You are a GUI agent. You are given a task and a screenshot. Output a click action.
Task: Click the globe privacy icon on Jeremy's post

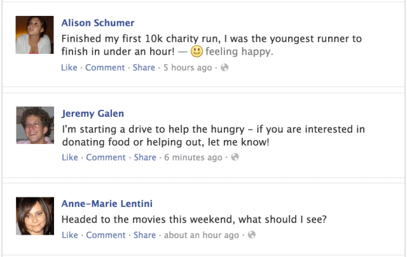235,157
